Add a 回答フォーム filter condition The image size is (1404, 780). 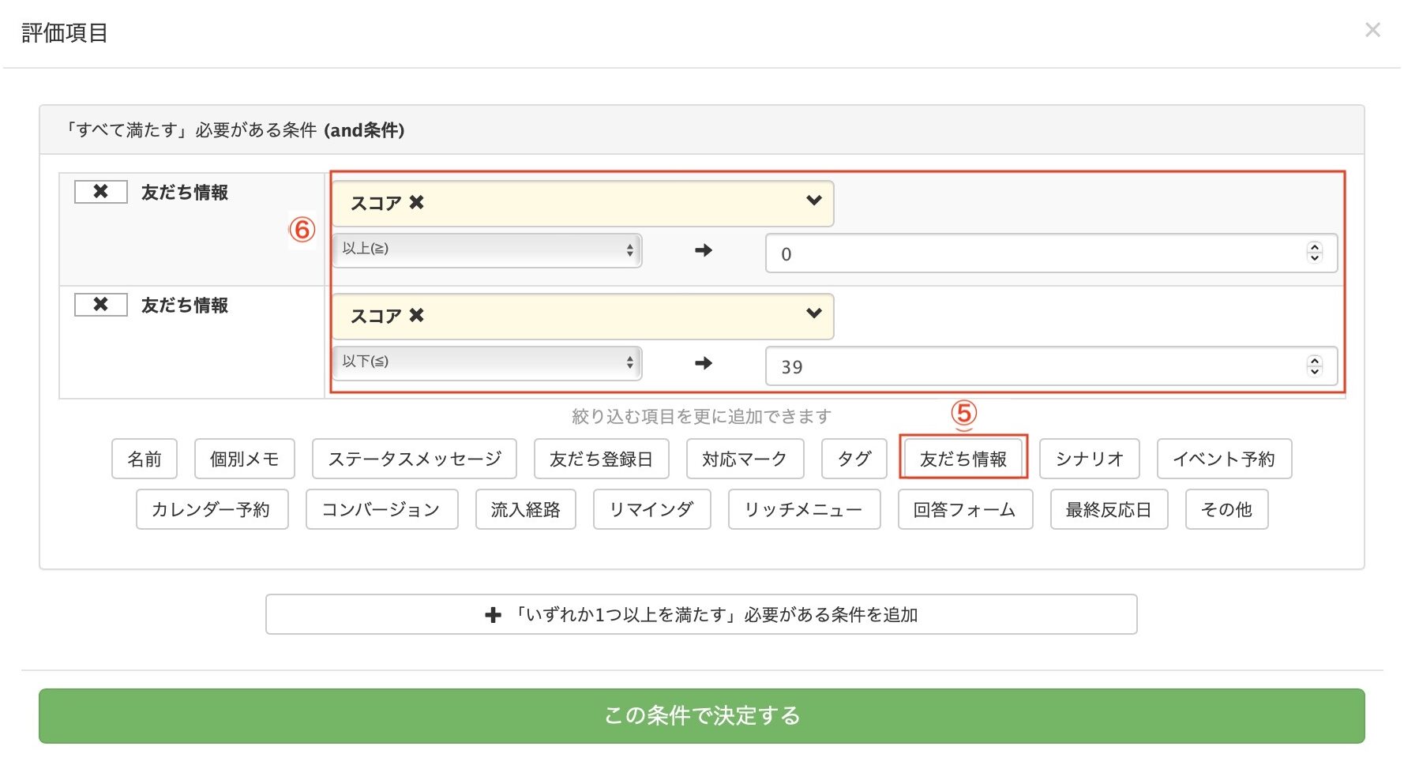(x=964, y=509)
